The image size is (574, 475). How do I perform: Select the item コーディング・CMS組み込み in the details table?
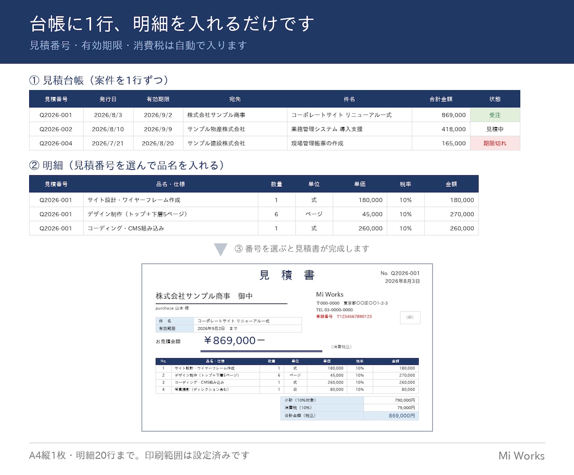pos(171,228)
